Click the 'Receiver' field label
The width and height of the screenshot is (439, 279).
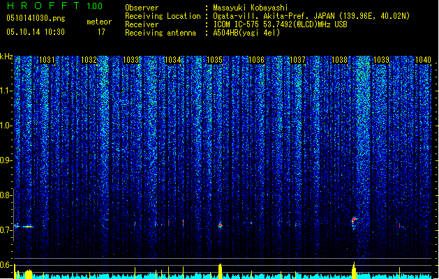tap(142, 24)
